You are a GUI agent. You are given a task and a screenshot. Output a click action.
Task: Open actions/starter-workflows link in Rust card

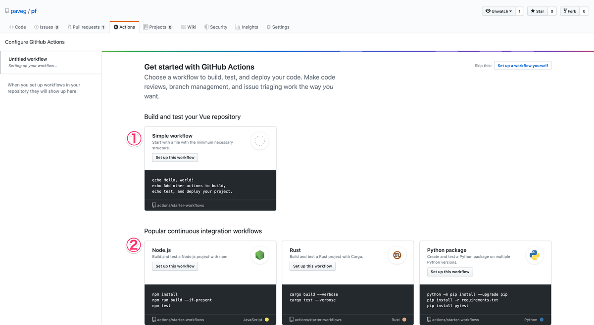click(x=318, y=320)
